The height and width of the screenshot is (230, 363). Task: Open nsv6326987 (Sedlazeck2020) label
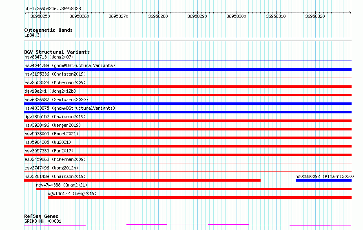[56, 100]
